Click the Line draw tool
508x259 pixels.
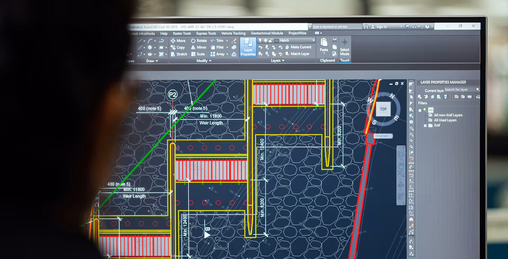140,41
